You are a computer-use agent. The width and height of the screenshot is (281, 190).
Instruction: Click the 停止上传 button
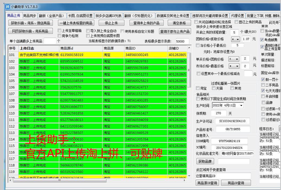[111, 23]
